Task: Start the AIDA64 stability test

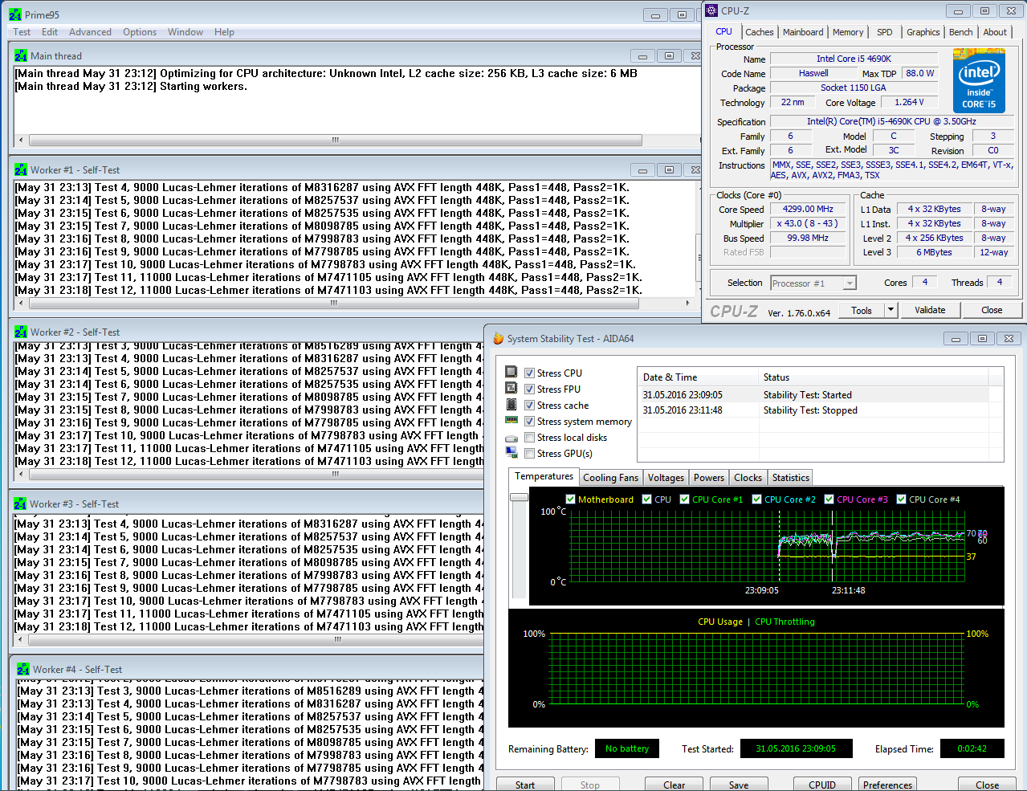Action: point(525,785)
